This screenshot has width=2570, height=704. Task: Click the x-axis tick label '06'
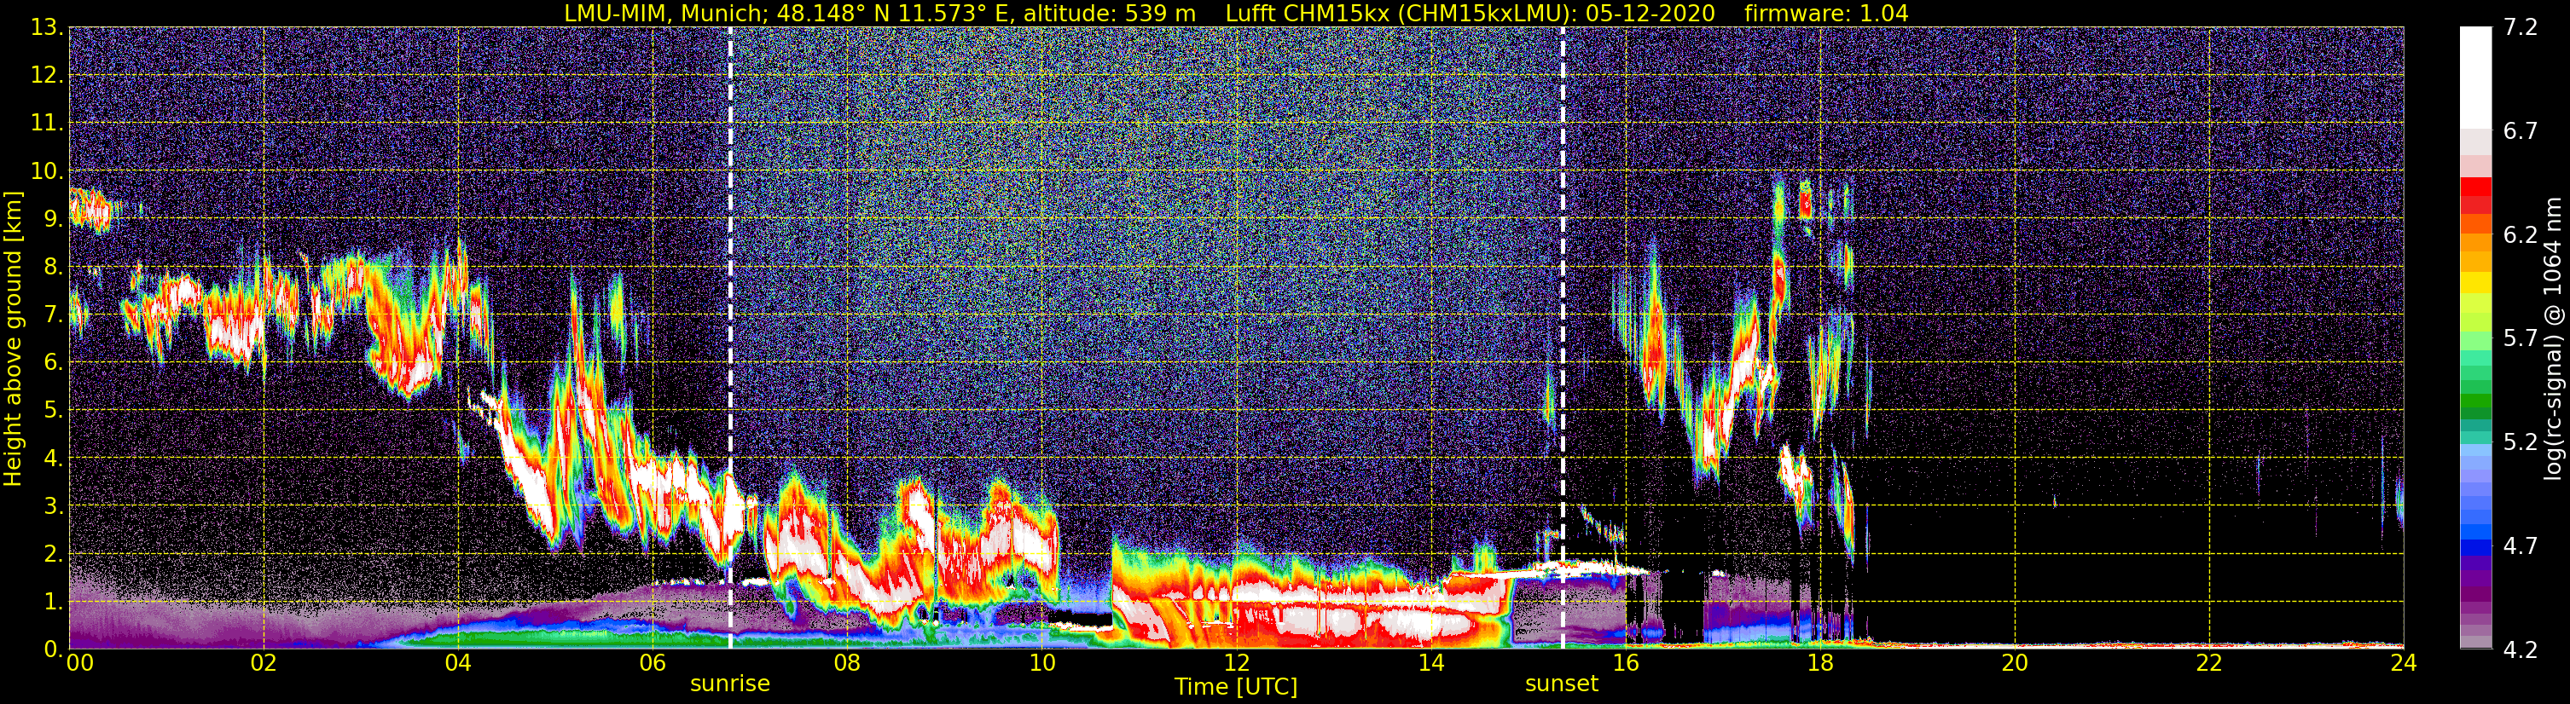653,664
